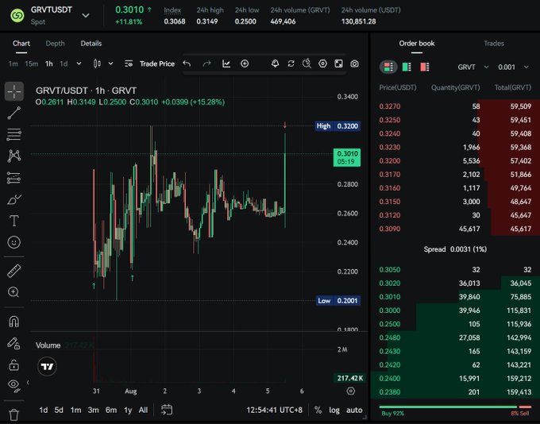The image size is (540, 424).
Task: Switch to the Details tab
Action: point(91,44)
